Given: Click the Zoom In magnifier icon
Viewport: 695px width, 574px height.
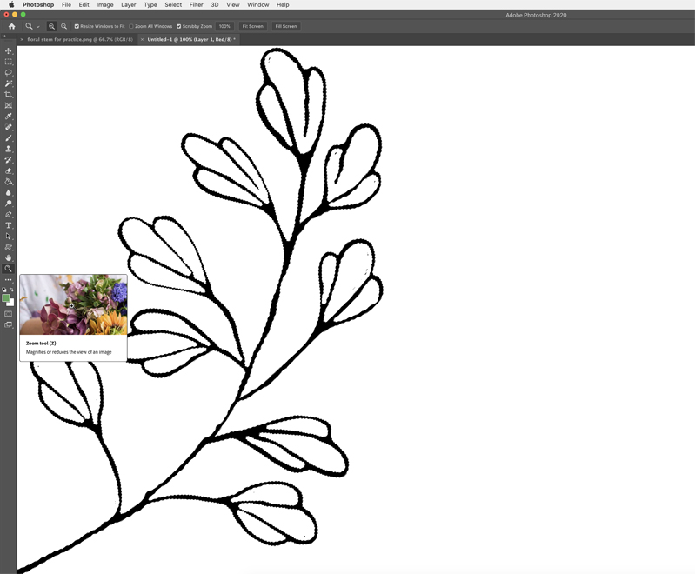Looking at the screenshot, I should [51, 26].
